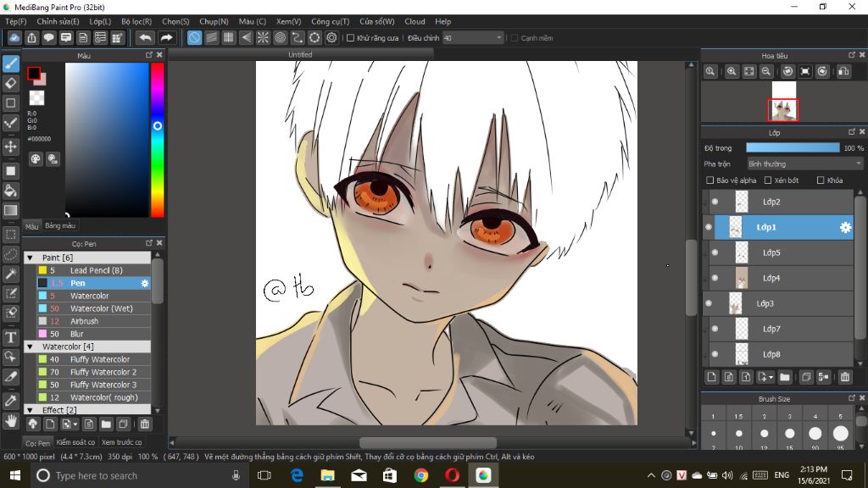Toggle Khử răng cưa checkbox
Image resolution: width=868 pixels, height=488 pixels.
[x=350, y=38]
